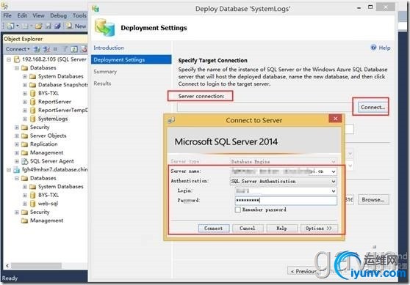Select the Summary wizard step
The height and width of the screenshot is (285, 410).
coord(105,72)
